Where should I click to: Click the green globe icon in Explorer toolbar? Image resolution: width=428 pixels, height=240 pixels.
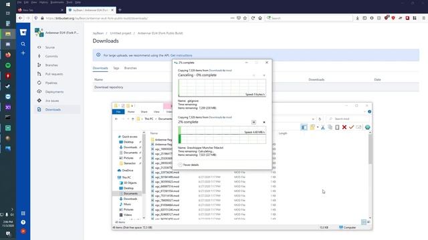point(367,127)
